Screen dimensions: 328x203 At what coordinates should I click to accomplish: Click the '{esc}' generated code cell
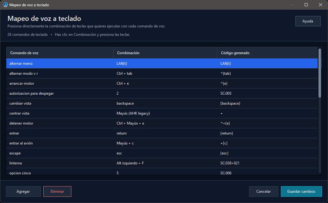tap(267, 153)
